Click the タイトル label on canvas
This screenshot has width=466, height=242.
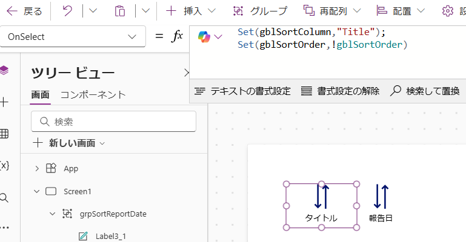(321, 218)
